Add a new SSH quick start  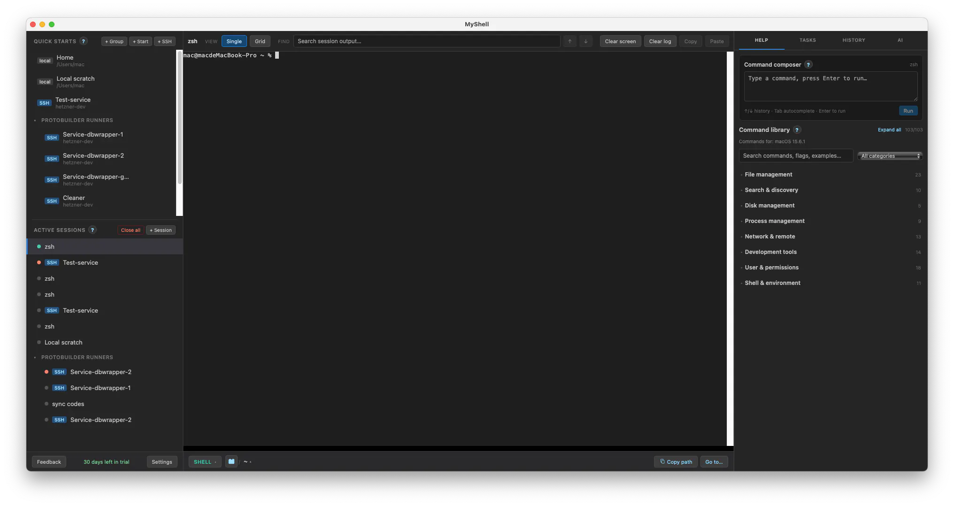(165, 41)
